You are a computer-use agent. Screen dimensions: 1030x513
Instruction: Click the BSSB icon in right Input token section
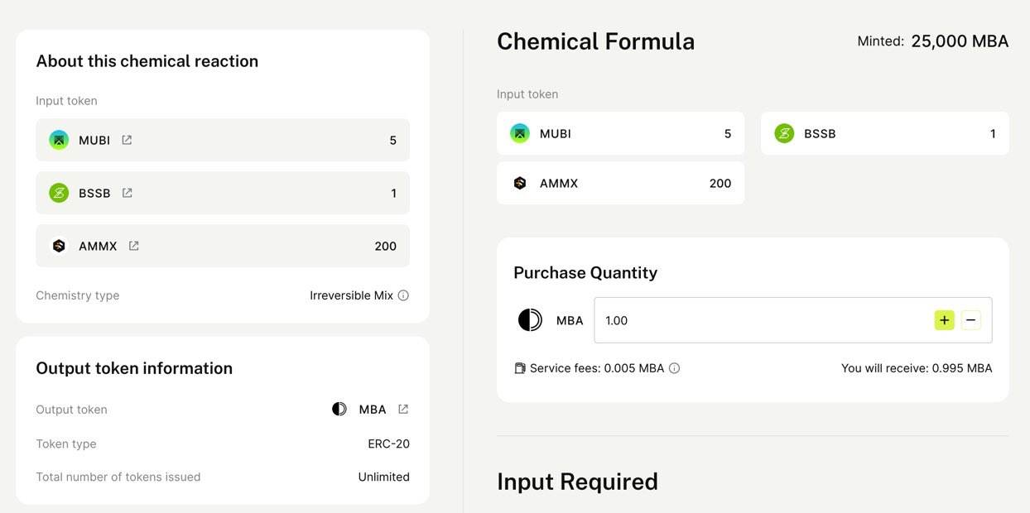click(x=783, y=133)
